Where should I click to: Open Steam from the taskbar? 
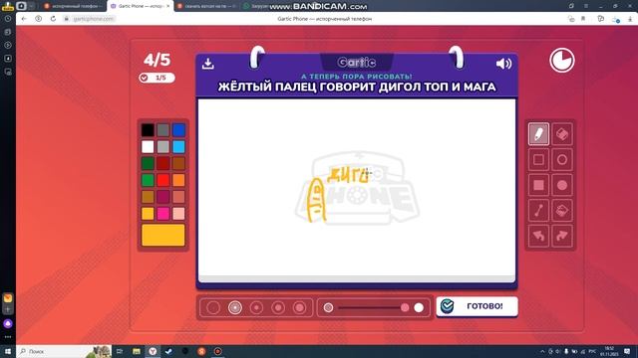[168, 351]
